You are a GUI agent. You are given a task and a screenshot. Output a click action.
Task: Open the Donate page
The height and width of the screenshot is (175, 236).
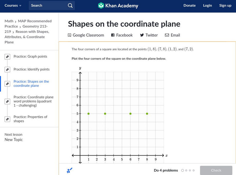(x=189, y=5)
